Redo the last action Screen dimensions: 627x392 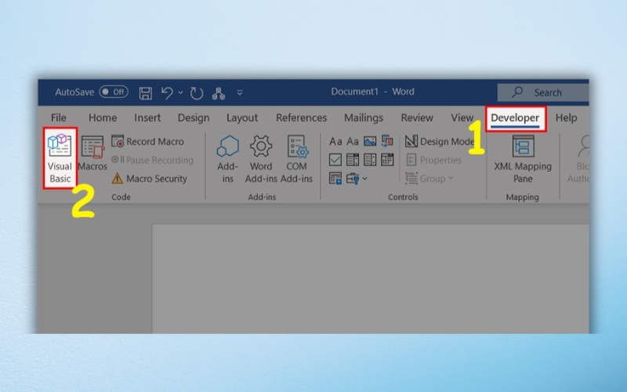click(197, 93)
